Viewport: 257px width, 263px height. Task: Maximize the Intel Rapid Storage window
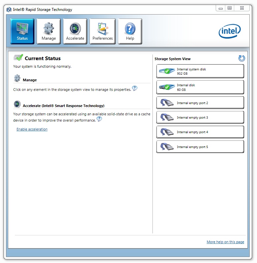coord(230,8)
